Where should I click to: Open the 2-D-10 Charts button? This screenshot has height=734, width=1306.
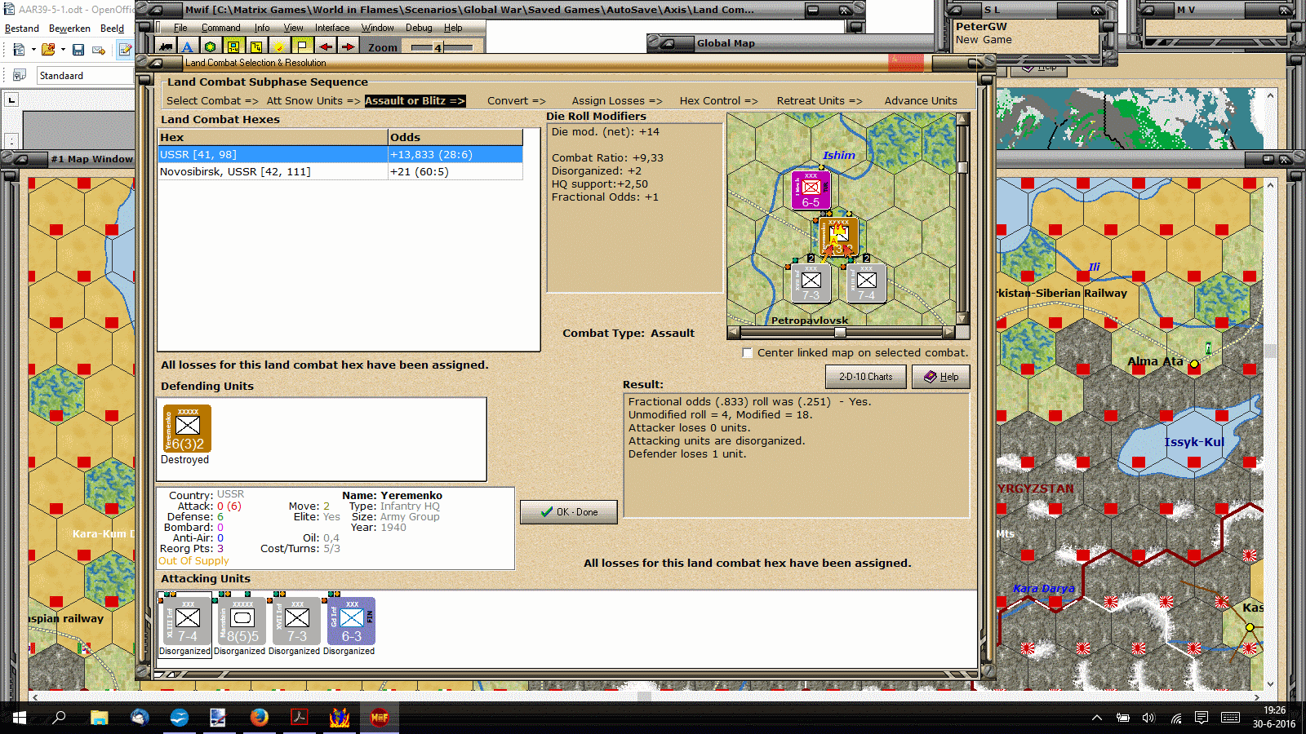[x=866, y=377]
